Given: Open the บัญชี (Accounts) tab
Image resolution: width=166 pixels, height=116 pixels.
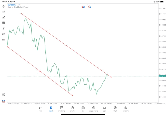Looking at the screenshot, I should pyautogui.click(x=115, y=109).
